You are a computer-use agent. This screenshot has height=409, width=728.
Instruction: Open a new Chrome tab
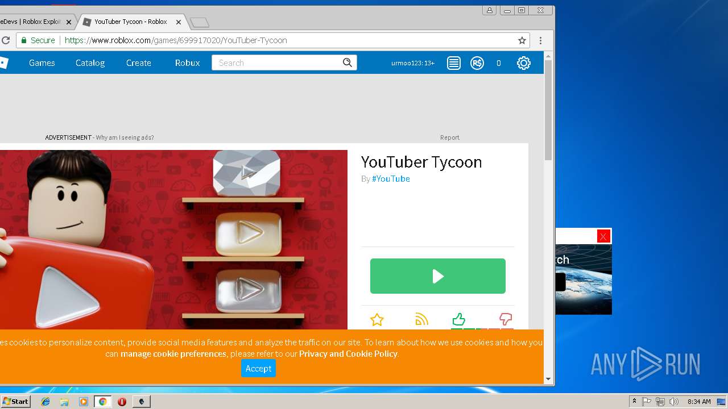point(199,22)
